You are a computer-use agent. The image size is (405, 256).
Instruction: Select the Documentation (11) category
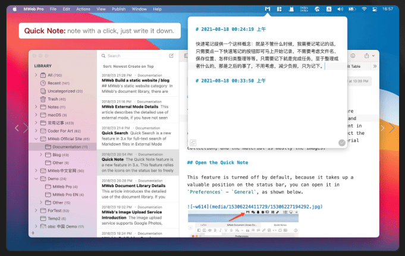coord(63,147)
